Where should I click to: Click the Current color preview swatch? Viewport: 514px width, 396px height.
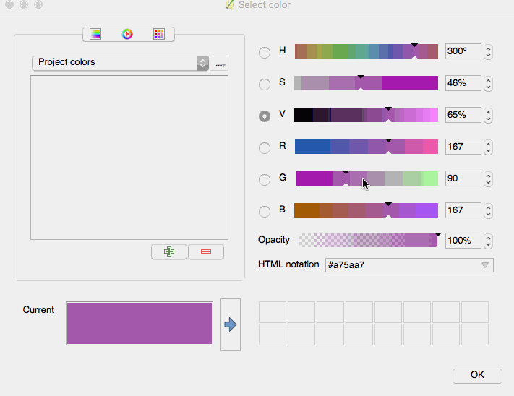pyautogui.click(x=140, y=323)
